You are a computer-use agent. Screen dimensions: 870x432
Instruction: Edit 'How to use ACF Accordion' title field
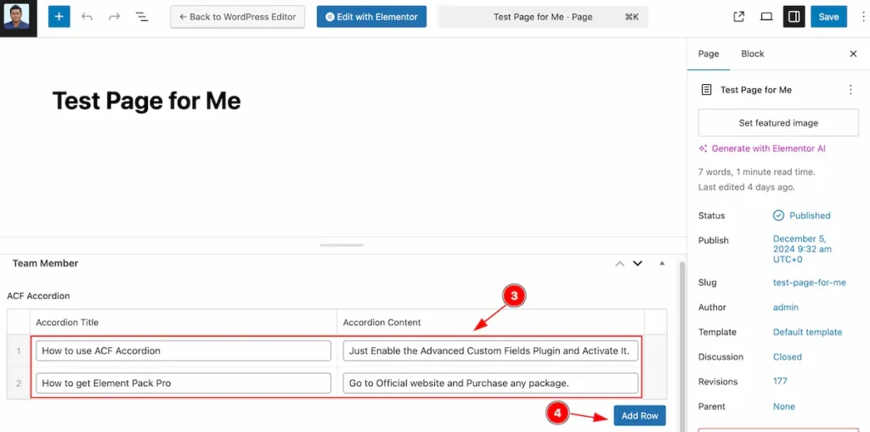point(184,351)
